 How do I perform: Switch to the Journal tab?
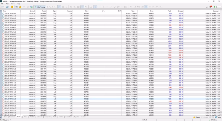click(83, 117)
